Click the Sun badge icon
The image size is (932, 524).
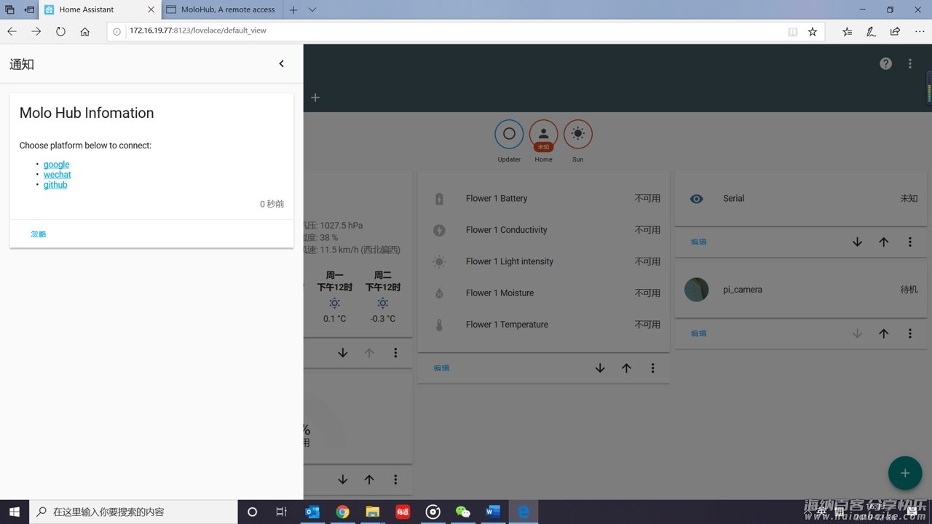[x=577, y=134]
